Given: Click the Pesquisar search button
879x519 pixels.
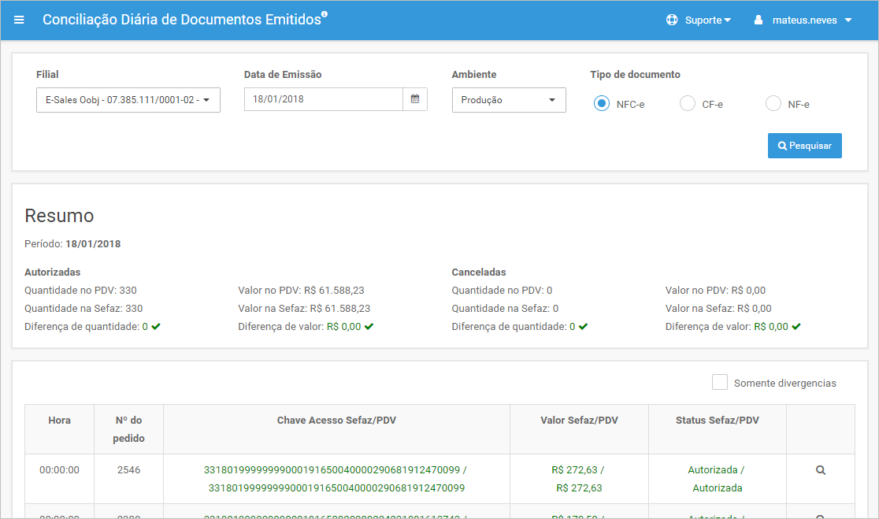Looking at the screenshot, I should 804,146.
